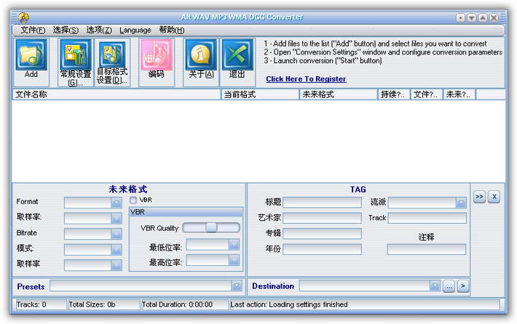Open the 帮助(H) menu
The height and width of the screenshot is (324, 517).
[172, 31]
